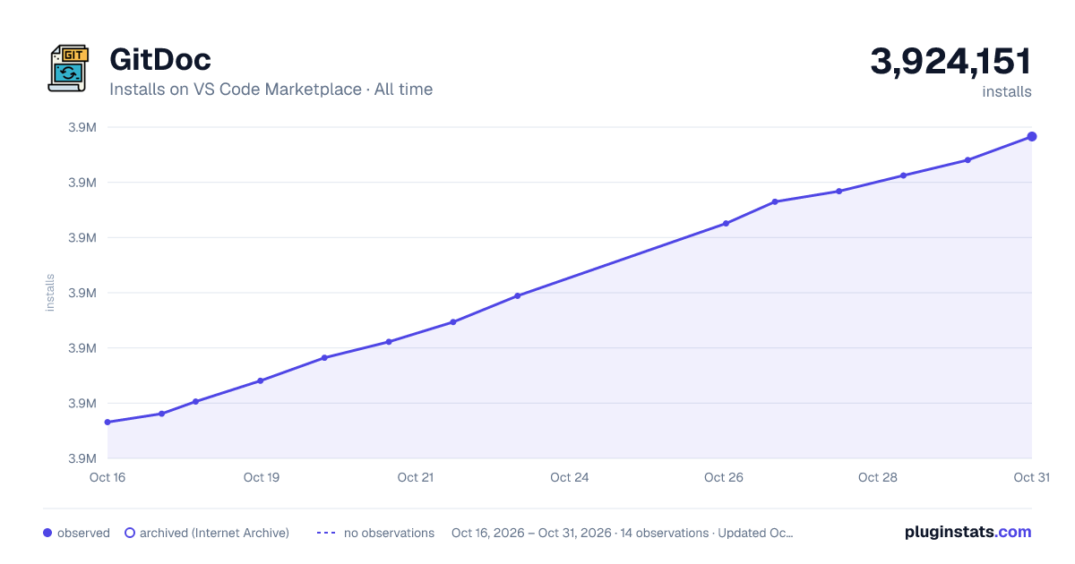Click the large final data point on Oct 31

click(1032, 136)
